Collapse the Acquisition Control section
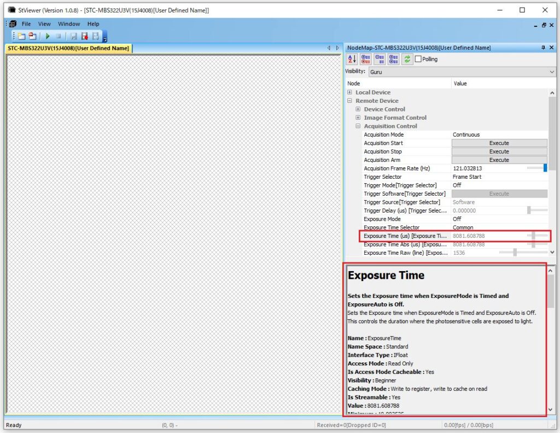The height and width of the screenshot is (433, 560). tap(358, 126)
